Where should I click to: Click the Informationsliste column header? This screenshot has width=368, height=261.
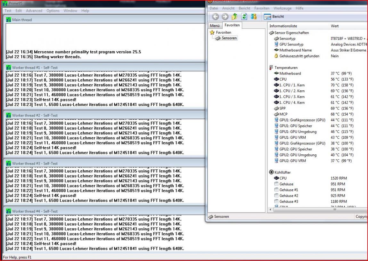click(x=298, y=26)
